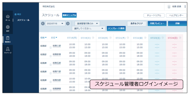The image size is (189, 94).
Task: Click the user avatar icon next to 総務 部長
Action: (169, 7)
